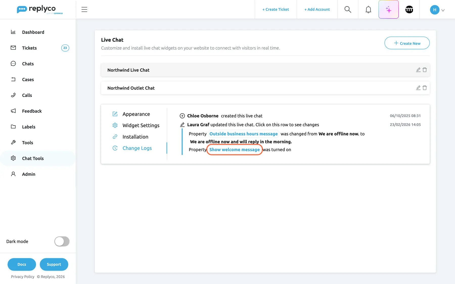Open the notifications bell

coord(368,10)
